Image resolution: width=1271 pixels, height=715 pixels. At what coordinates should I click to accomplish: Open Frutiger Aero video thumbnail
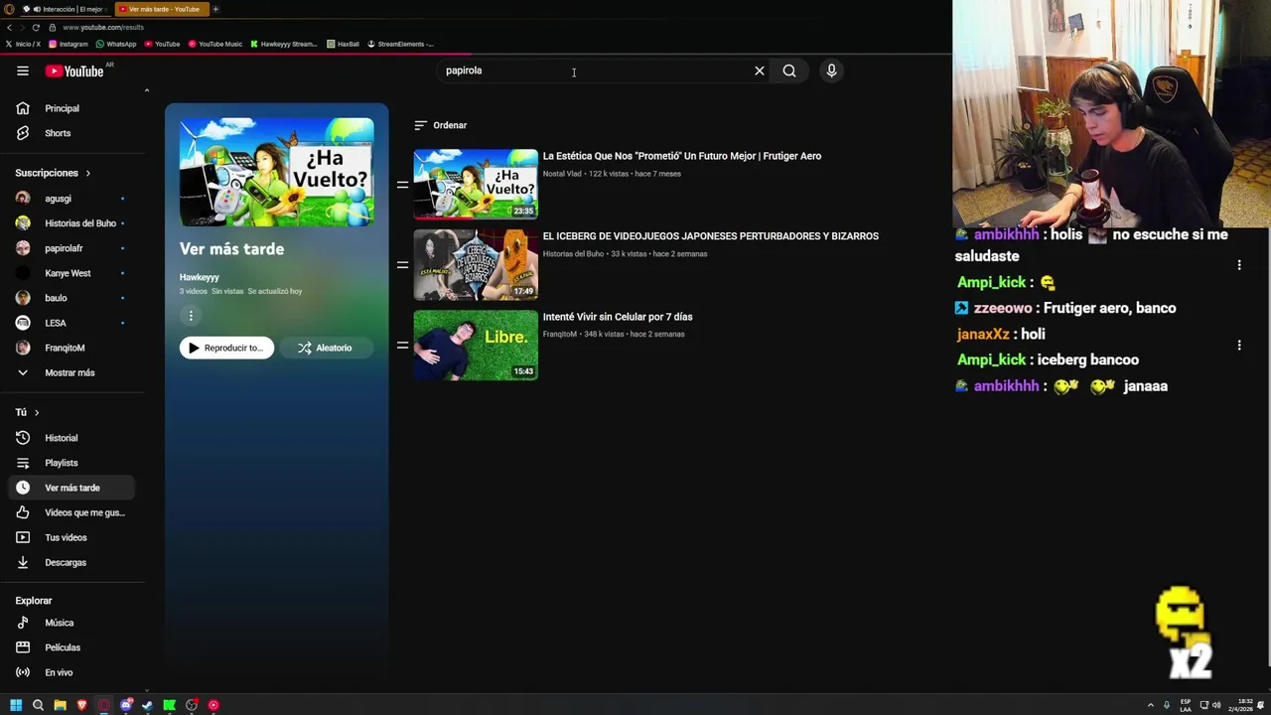point(476,184)
